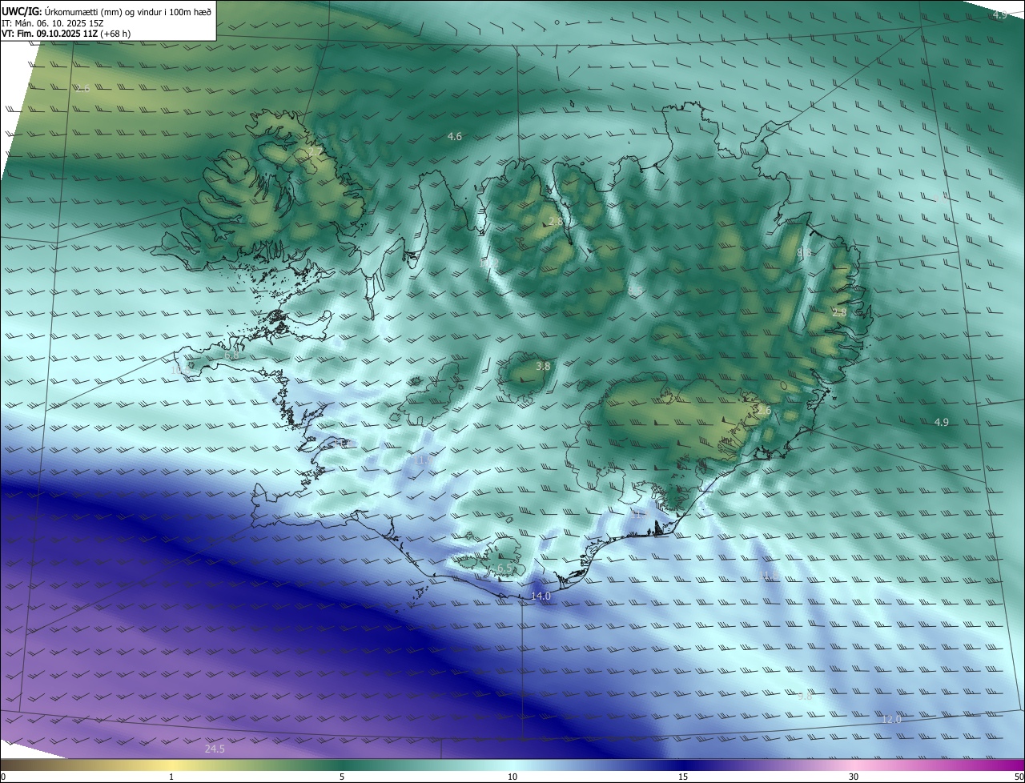Click the 0 tick on the colour scale
Viewport: 1025px width, 783px height.
pos(3,777)
